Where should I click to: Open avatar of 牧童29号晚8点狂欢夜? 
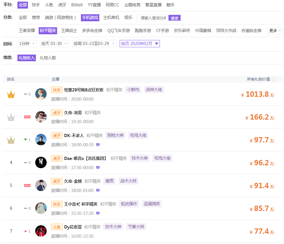tap(41, 94)
